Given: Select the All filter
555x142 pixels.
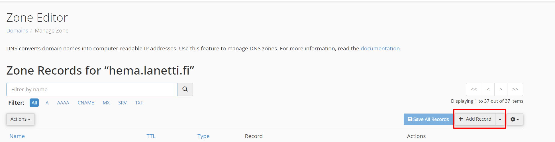Looking at the screenshot, I should 34,103.
